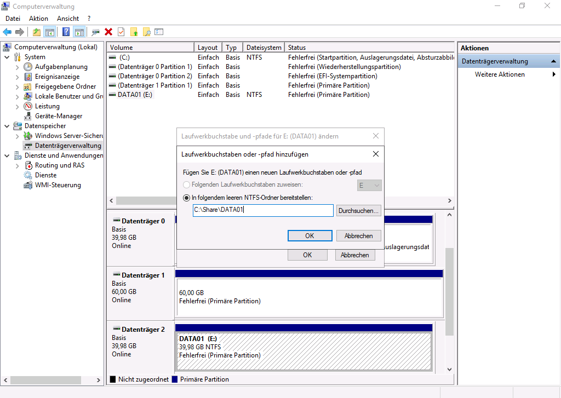
Task: Click the magnifier search toolbar icon
Action: click(x=146, y=32)
